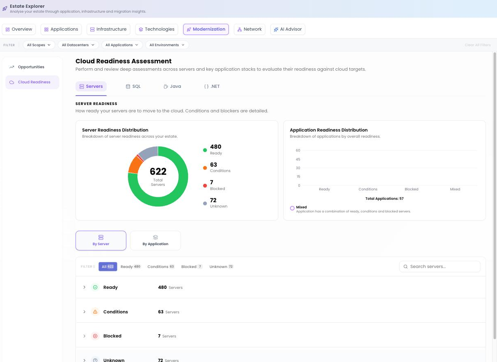Viewport: 497px width, 362px height.
Task: Filter servers by All 622
Action: point(108,267)
